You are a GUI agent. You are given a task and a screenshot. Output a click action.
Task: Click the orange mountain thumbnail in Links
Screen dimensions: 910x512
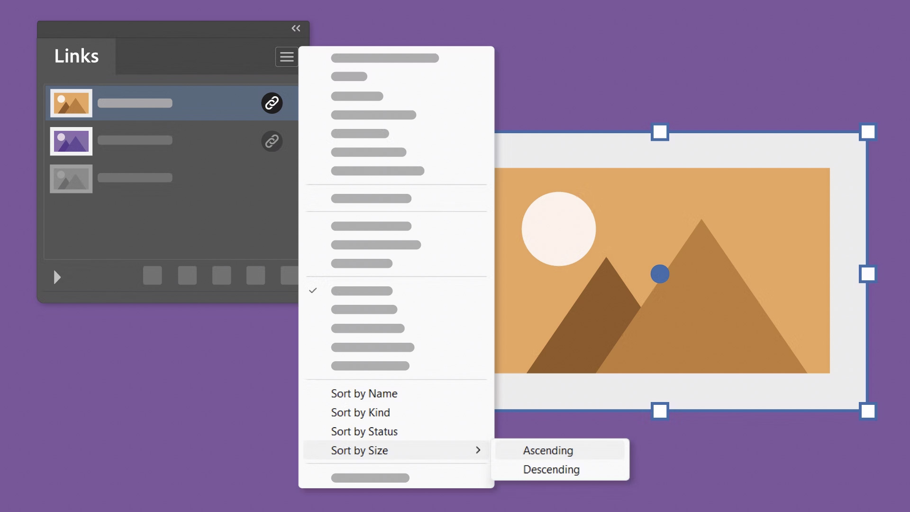click(x=71, y=103)
